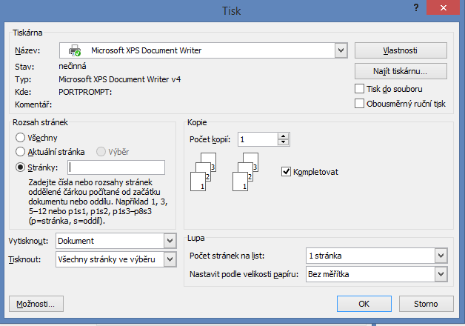Select the Všechny radio button
Screen dimensions: 465x326
coord(20,137)
